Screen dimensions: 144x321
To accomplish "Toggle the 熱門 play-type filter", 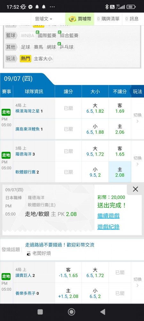I will [x=26, y=59].
